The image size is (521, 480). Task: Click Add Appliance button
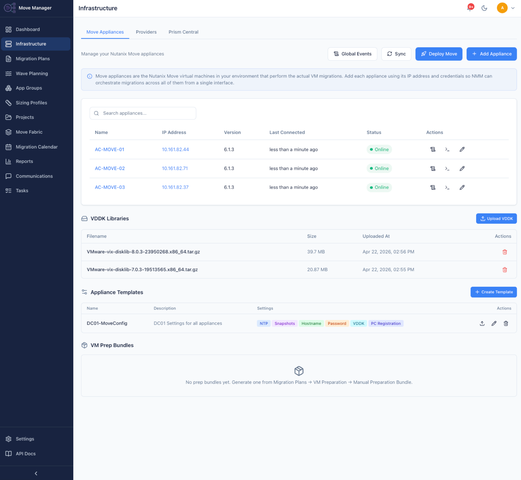pyautogui.click(x=492, y=54)
